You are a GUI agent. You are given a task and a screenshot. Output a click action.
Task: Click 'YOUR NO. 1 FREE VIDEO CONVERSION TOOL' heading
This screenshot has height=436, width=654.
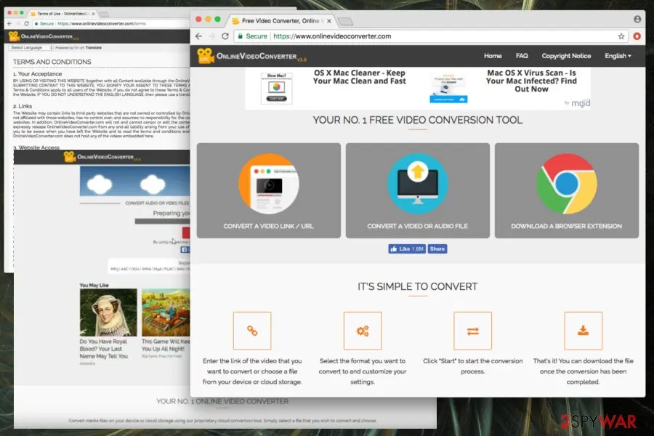(x=418, y=120)
